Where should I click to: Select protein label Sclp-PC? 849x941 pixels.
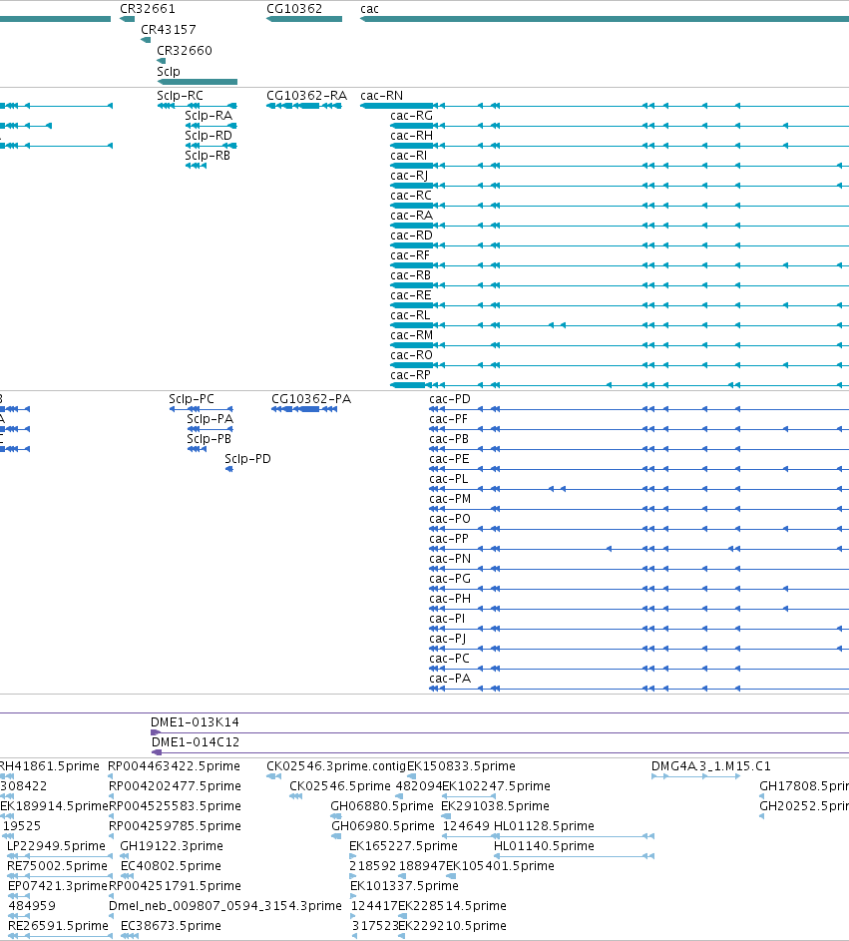[x=192, y=399]
